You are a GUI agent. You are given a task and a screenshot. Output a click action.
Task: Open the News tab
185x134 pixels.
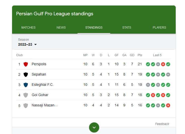(x=61, y=28)
